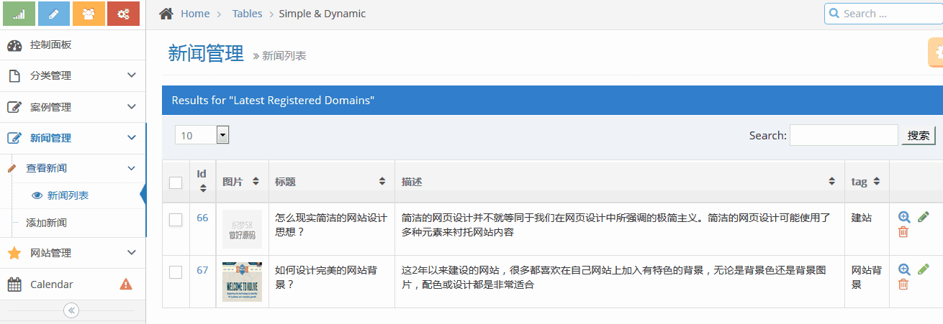Check the checkbox for news row 67
This screenshot has width=943, height=324.
tap(176, 272)
